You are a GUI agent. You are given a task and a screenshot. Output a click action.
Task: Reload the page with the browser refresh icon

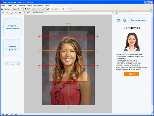coord(12,13)
